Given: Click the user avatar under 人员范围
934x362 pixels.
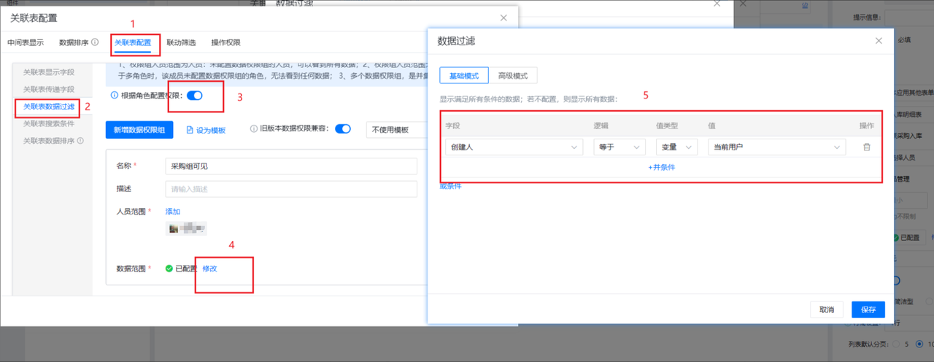Looking at the screenshot, I should 174,228.
